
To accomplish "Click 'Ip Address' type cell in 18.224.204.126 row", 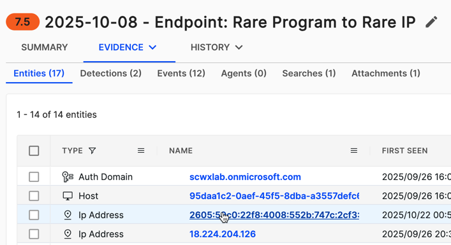I will click(101, 234).
